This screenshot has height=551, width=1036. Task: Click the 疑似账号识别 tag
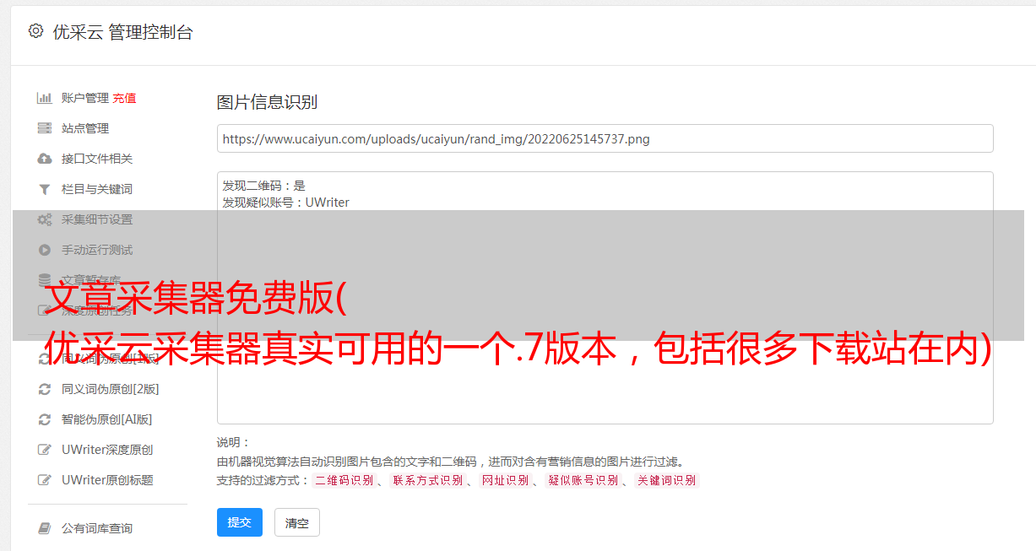point(583,480)
